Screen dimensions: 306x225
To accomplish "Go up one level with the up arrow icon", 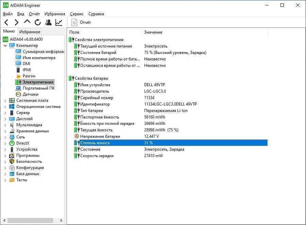I will click(x=27, y=22).
